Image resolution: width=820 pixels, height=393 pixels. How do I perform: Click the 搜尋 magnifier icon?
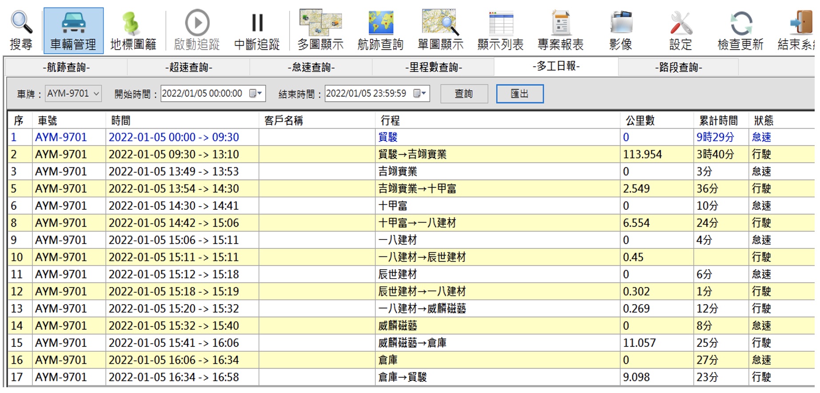(x=21, y=23)
